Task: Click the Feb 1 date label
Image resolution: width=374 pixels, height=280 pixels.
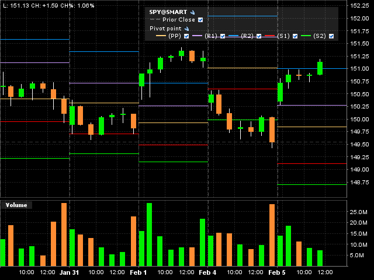Action: point(138,272)
